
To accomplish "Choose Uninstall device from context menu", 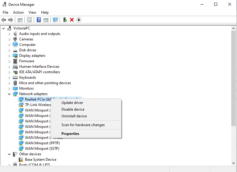I will pyautogui.click(x=86, y=116).
